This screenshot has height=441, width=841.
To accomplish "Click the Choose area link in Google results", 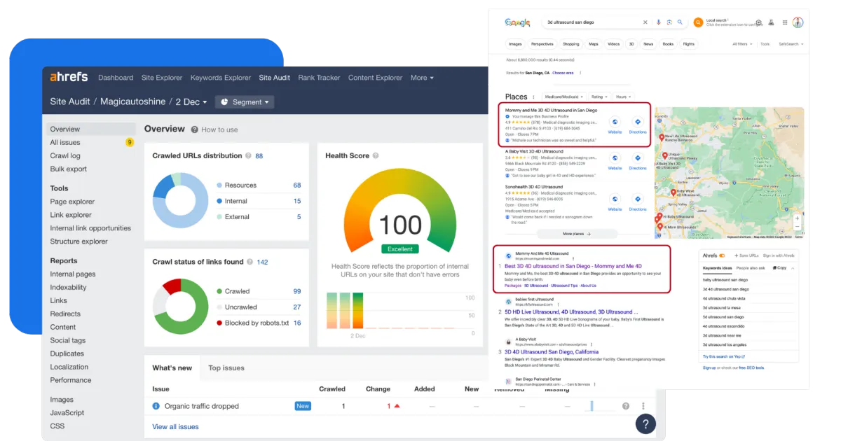I will click(x=563, y=73).
